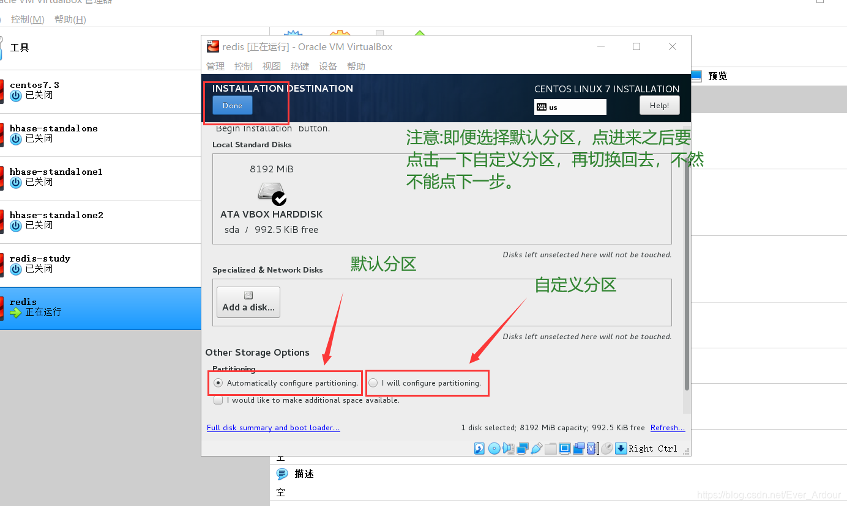Maximize the redis VM window
The width and height of the screenshot is (847, 506).
coord(636,46)
